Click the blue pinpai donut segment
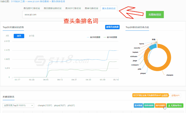The height and width of the screenshot is (113, 186). pyautogui.click(x=153, y=47)
